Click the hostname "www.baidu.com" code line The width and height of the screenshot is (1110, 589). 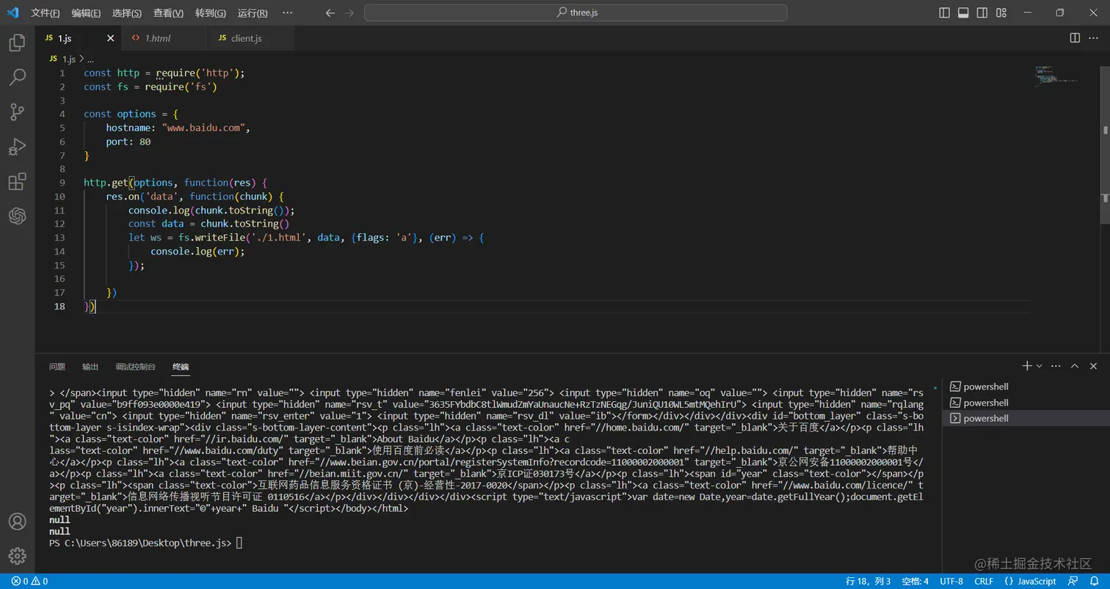coord(178,128)
